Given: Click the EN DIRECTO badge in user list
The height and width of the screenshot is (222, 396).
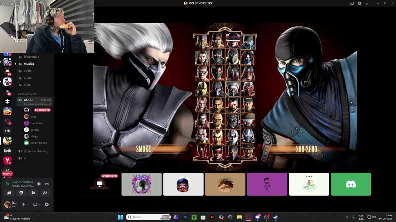Looking at the screenshot, I should pos(42,110).
